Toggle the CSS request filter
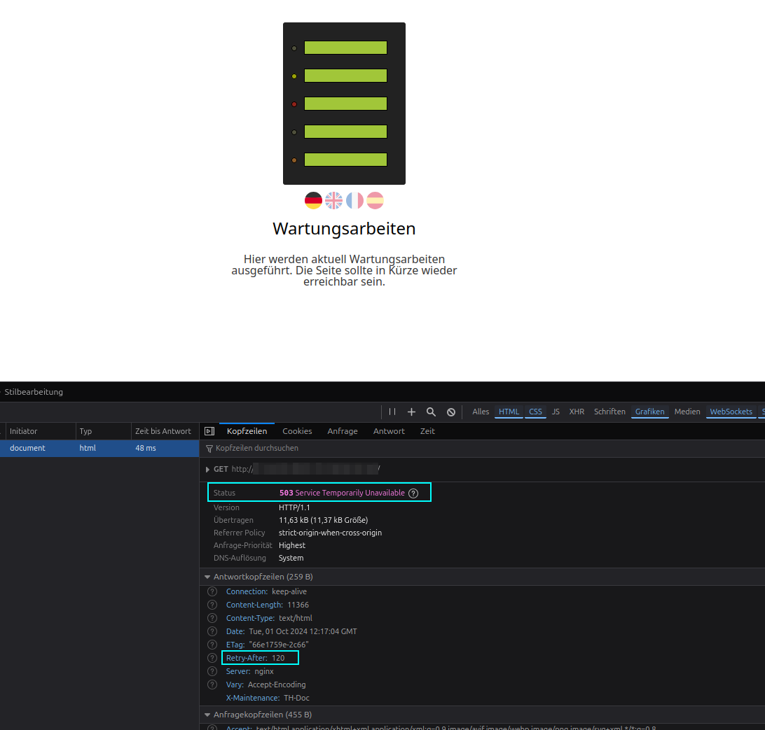Viewport: 765px width, 730px height. tap(535, 412)
